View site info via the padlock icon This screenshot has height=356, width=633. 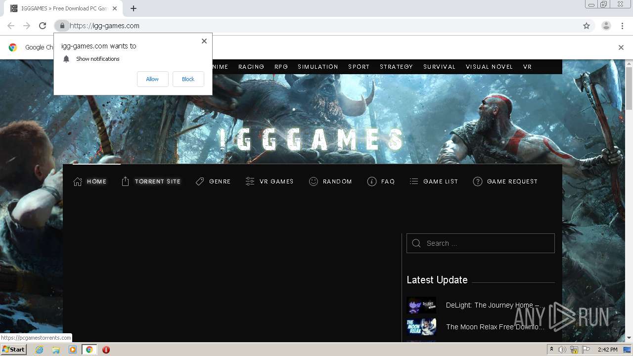click(x=62, y=26)
